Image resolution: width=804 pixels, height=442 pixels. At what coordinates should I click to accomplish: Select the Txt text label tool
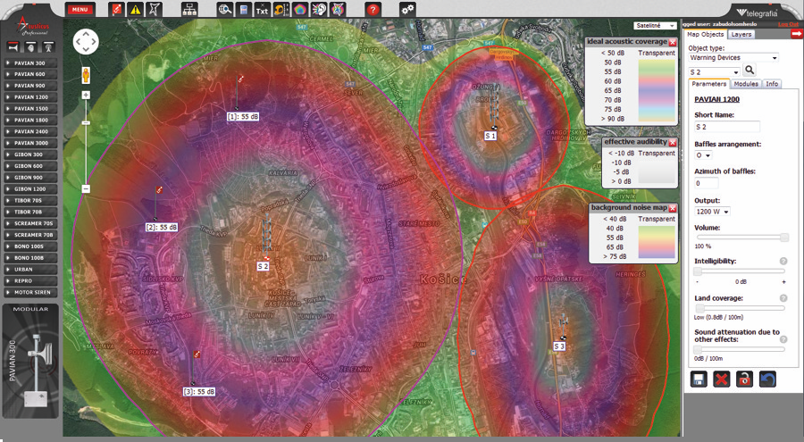click(x=261, y=9)
